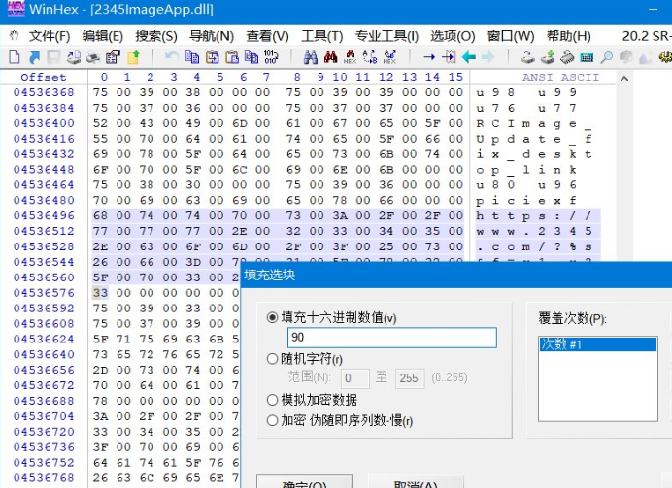
Task: Open the 工具(T) menu
Action: pos(321,36)
